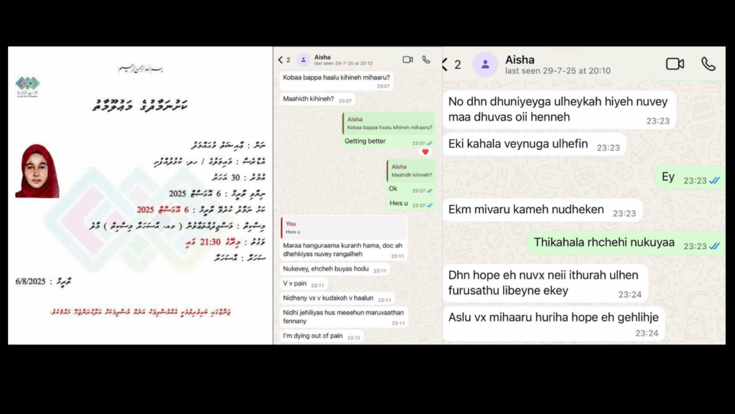The width and height of the screenshot is (735, 414).
Task: Tap the "last seen 29-7-25 at 20:10" text in the enlarged header
Action: 558,71
